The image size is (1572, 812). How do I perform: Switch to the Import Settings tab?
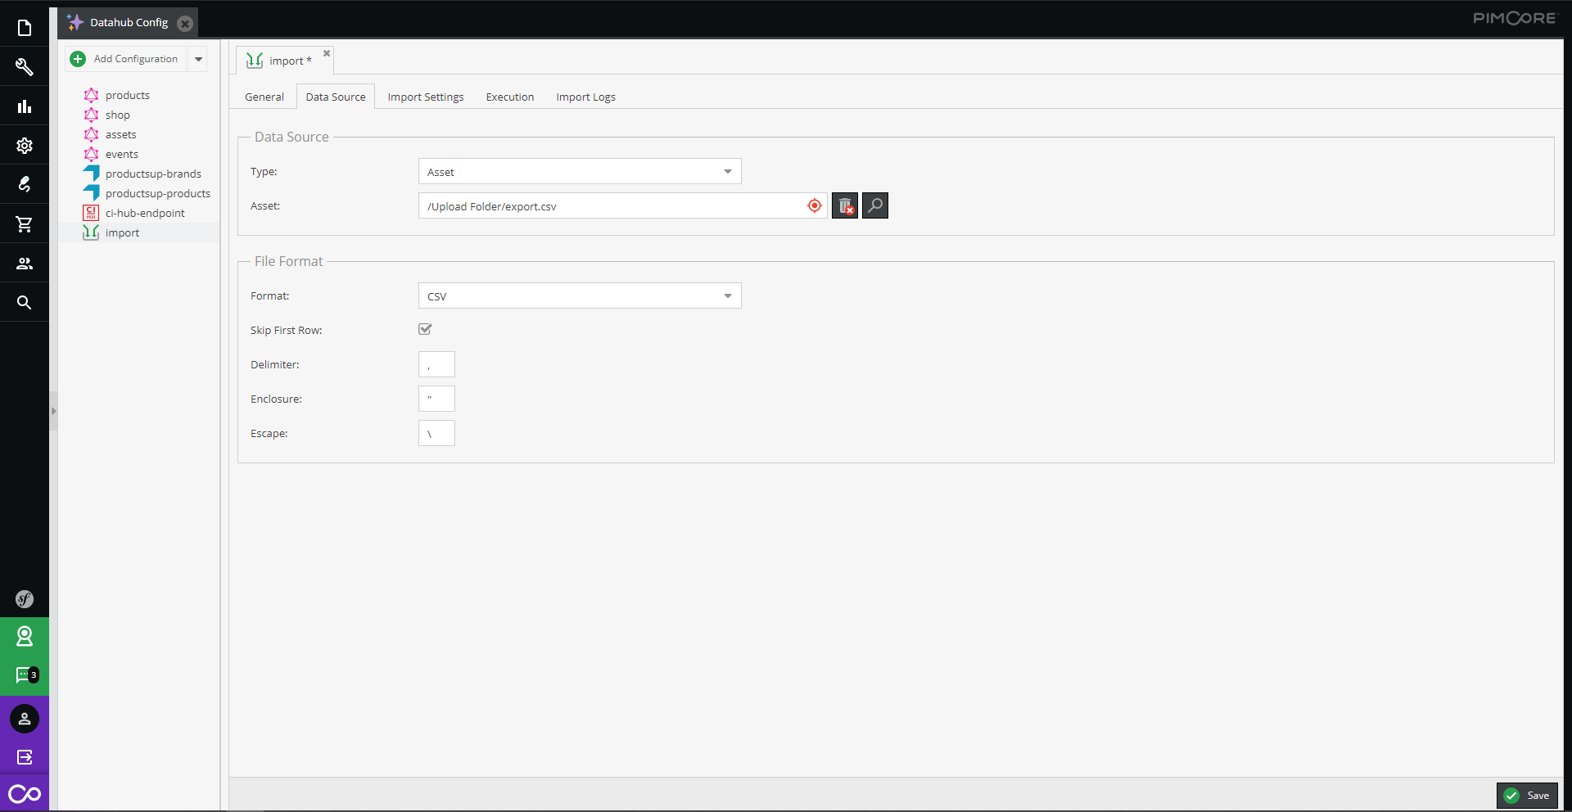pyautogui.click(x=425, y=97)
